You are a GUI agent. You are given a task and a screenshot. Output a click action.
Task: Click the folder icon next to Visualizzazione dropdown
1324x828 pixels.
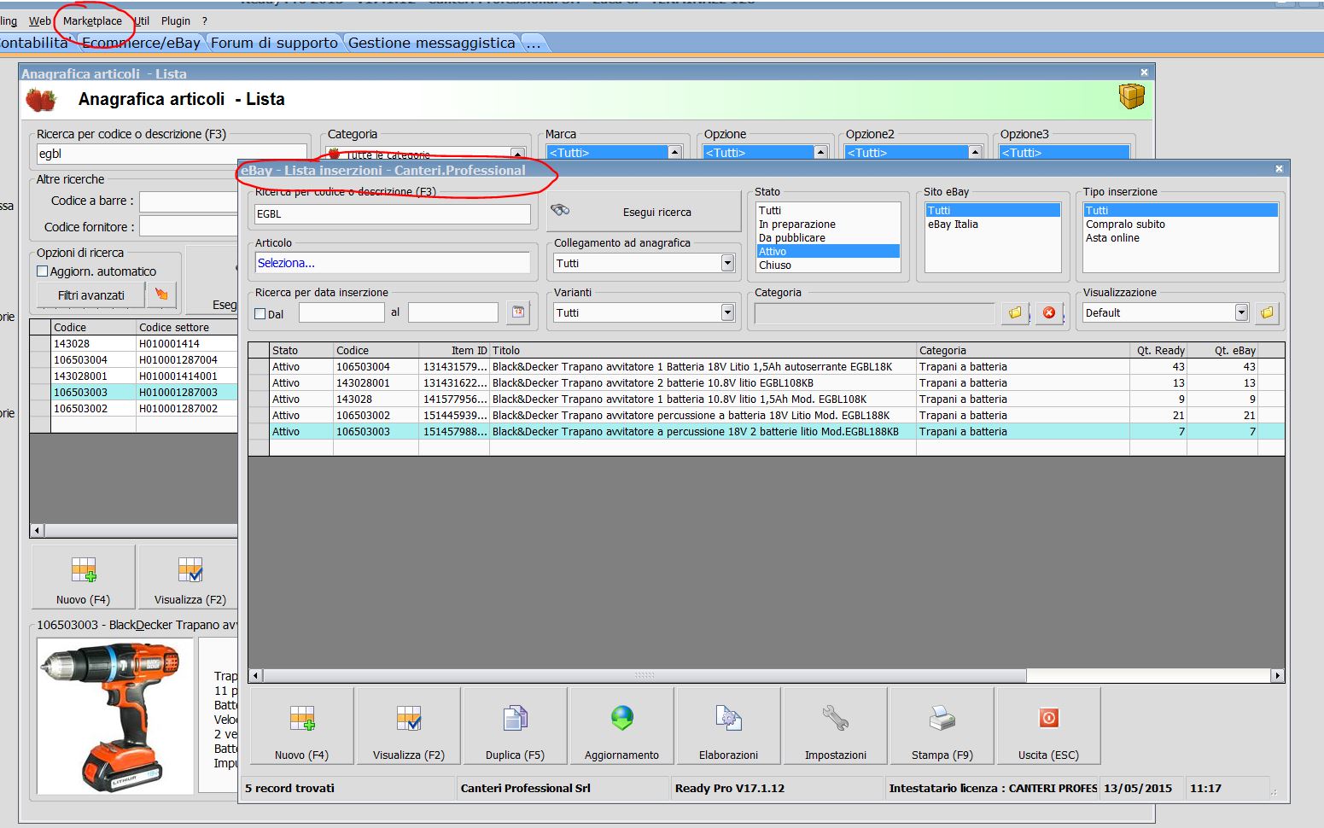coord(1267,312)
